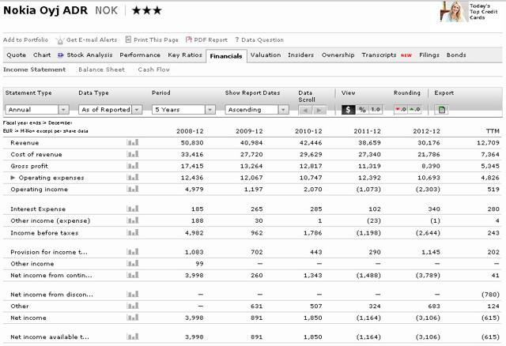The width and height of the screenshot is (506, 346).
Task: Select the Income Statement link
Action: [34, 70]
